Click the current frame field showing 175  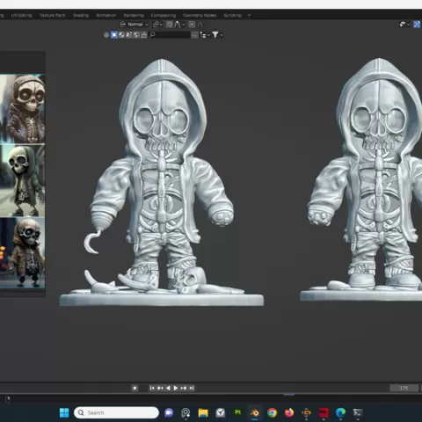click(404, 388)
